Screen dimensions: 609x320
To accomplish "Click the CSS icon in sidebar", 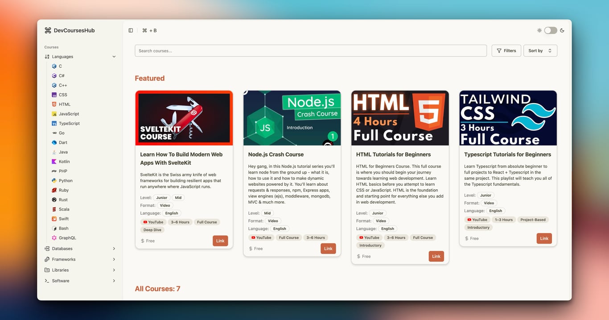I will [x=54, y=95].
